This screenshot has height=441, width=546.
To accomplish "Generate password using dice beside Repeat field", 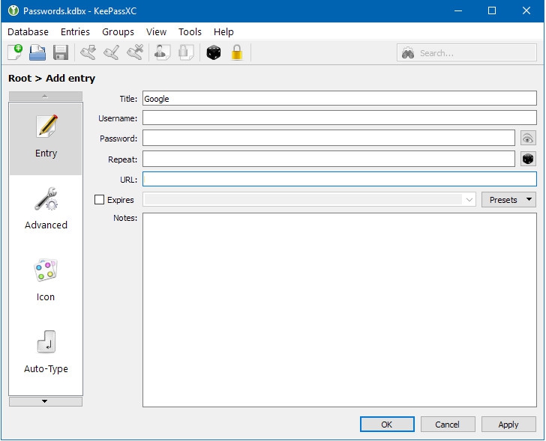I will [x=528, y=159].
